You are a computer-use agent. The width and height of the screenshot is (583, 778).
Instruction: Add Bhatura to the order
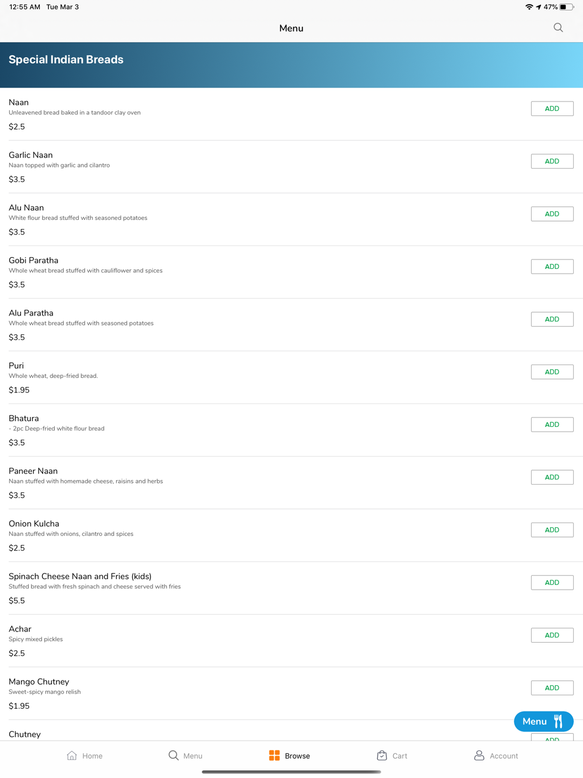tap(552, 425)
